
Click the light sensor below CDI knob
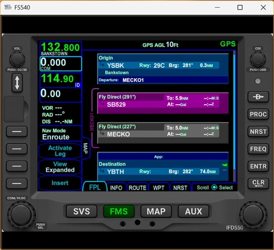[x=258, y=81]
